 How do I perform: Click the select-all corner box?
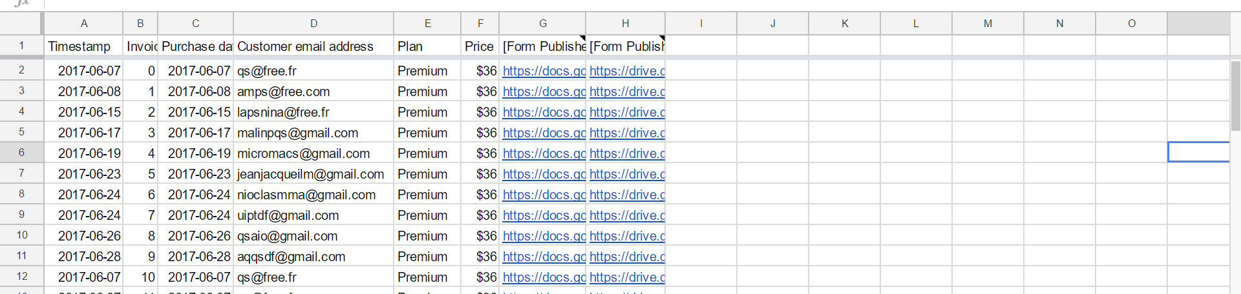(21, 23)
